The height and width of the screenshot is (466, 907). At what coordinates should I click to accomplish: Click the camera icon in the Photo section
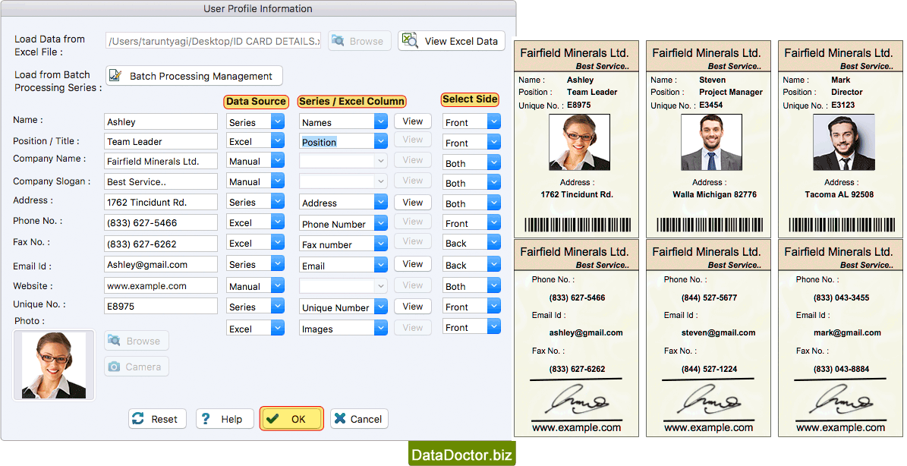(x=114, y=367)
